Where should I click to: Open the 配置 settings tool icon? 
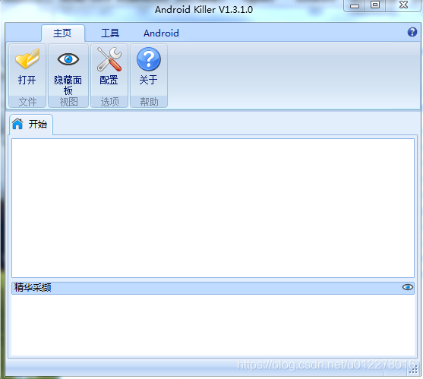coord(109,70)
